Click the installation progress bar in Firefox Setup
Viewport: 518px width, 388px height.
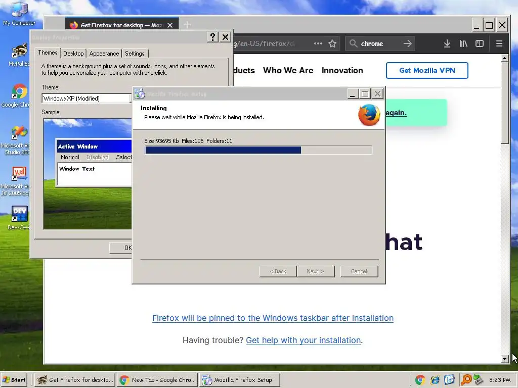click(258, 150)
